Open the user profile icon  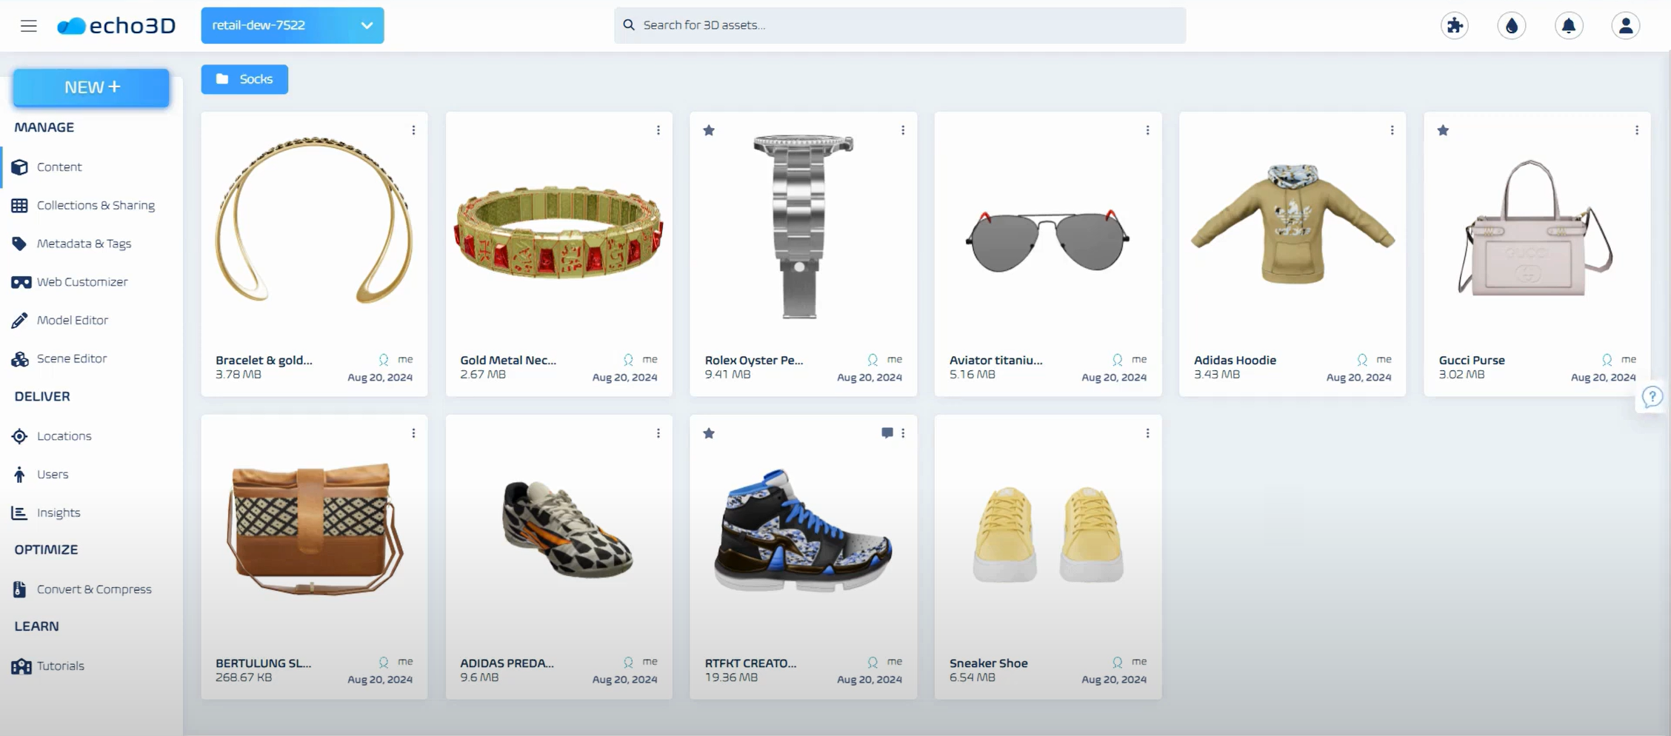(x=1625, y=26)
